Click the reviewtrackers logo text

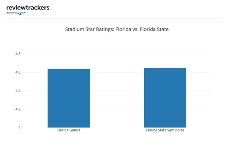click(x=28, y=8)
